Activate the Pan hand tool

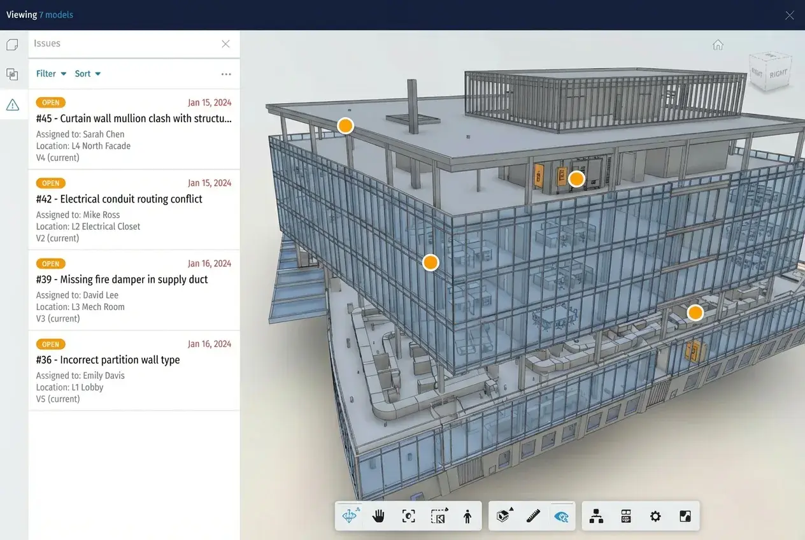[x=379, y=516]
